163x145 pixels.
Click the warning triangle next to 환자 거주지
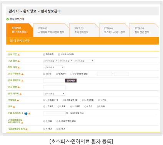[x=20, y=94]
